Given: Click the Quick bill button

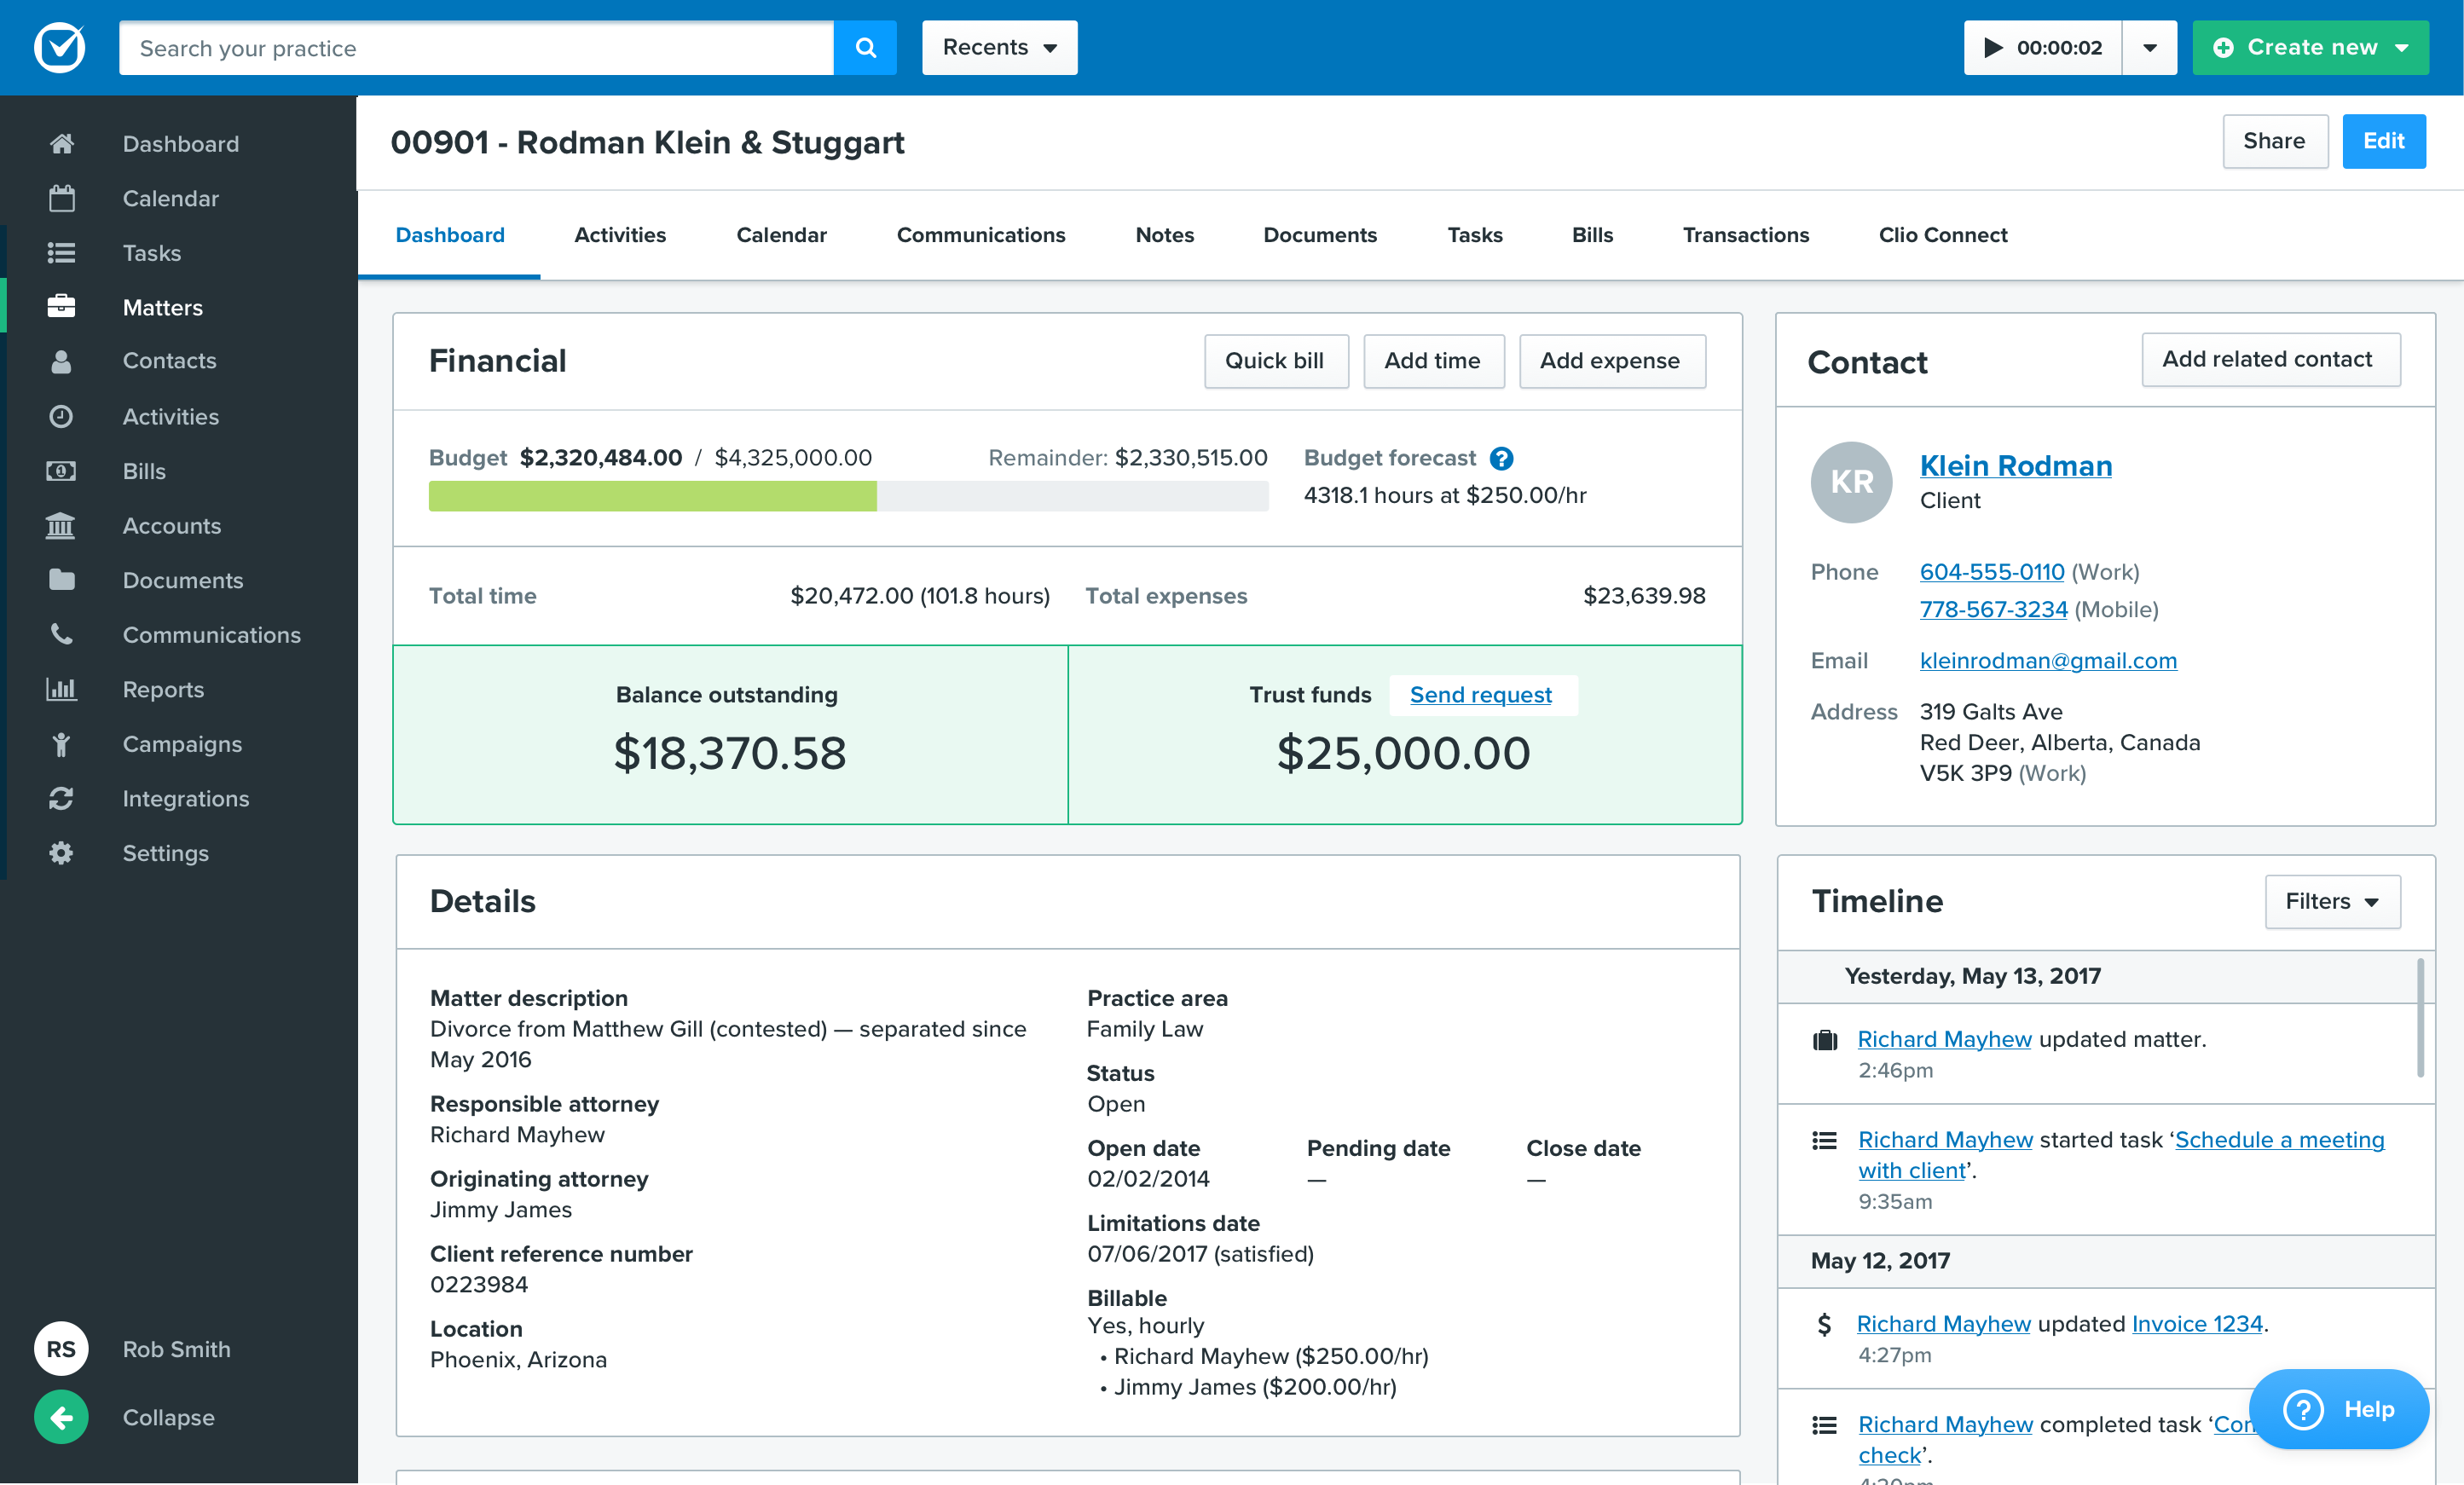Looking at the screenshot, I should click(1276, 361).
